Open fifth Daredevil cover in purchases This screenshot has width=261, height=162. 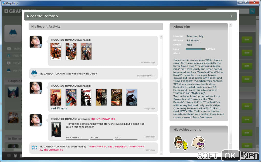tap(116, 97)
